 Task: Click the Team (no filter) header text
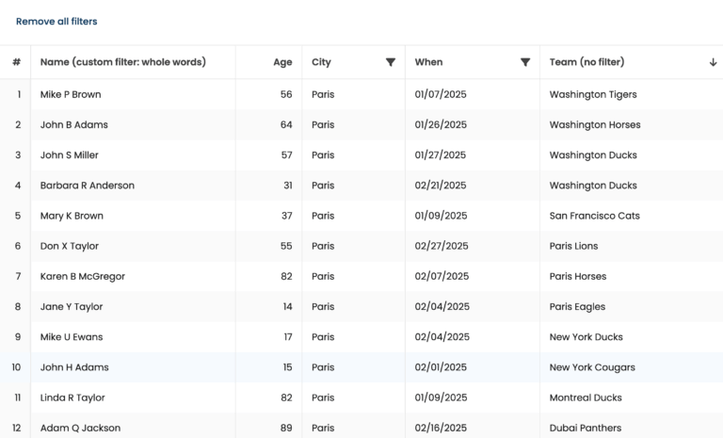[x=586, y=62]
